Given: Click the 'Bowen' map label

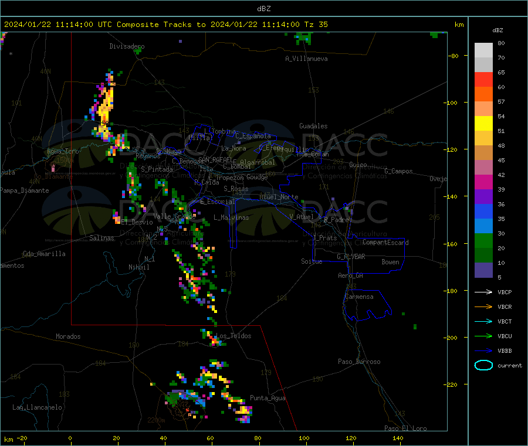Looking at the screenshot, I should 390,262.
